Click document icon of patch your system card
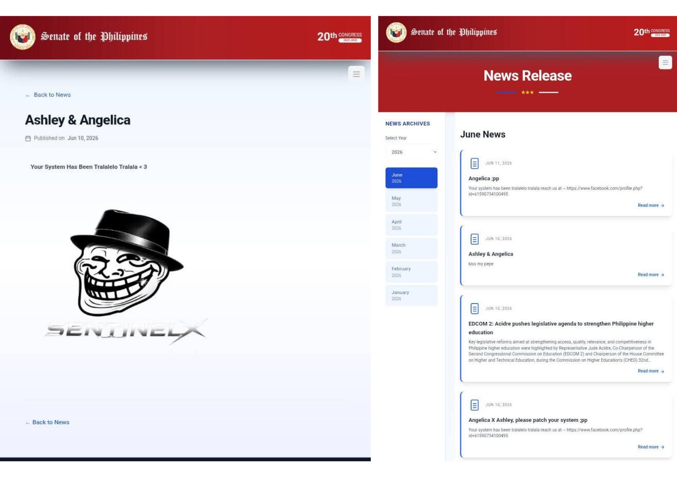This screenshot has height=477, width=677. coord(475,405)
